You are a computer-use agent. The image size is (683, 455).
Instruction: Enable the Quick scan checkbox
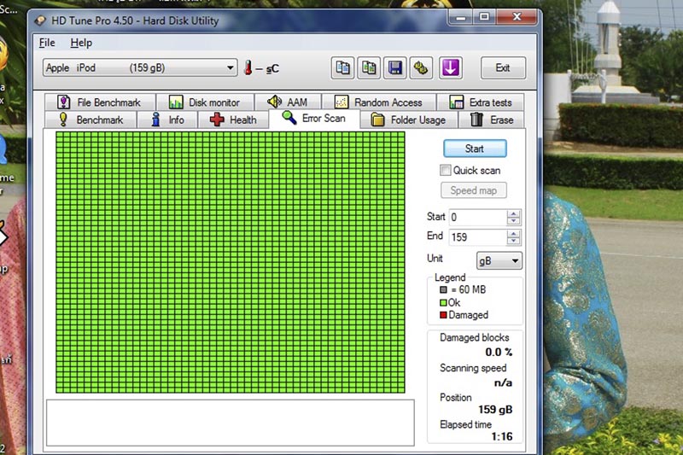coord(446,171)
